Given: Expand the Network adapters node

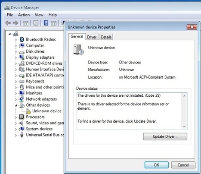Looking at the screenshot, I should coord(16,99).
